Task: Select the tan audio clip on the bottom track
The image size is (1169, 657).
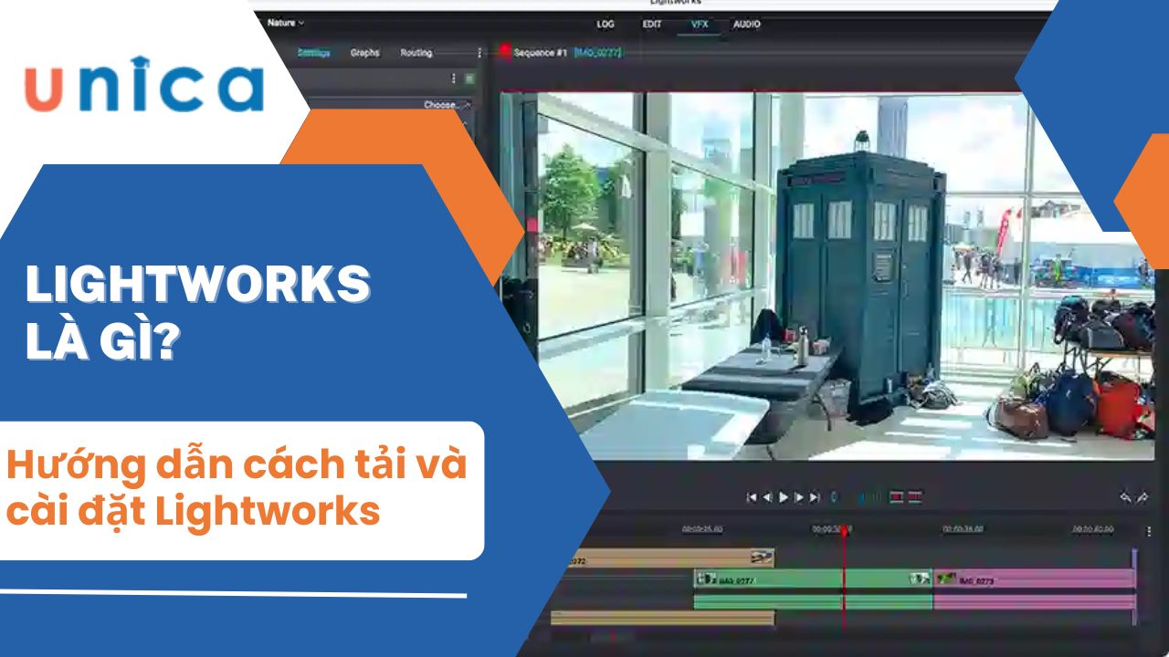Action: (662, 618)
